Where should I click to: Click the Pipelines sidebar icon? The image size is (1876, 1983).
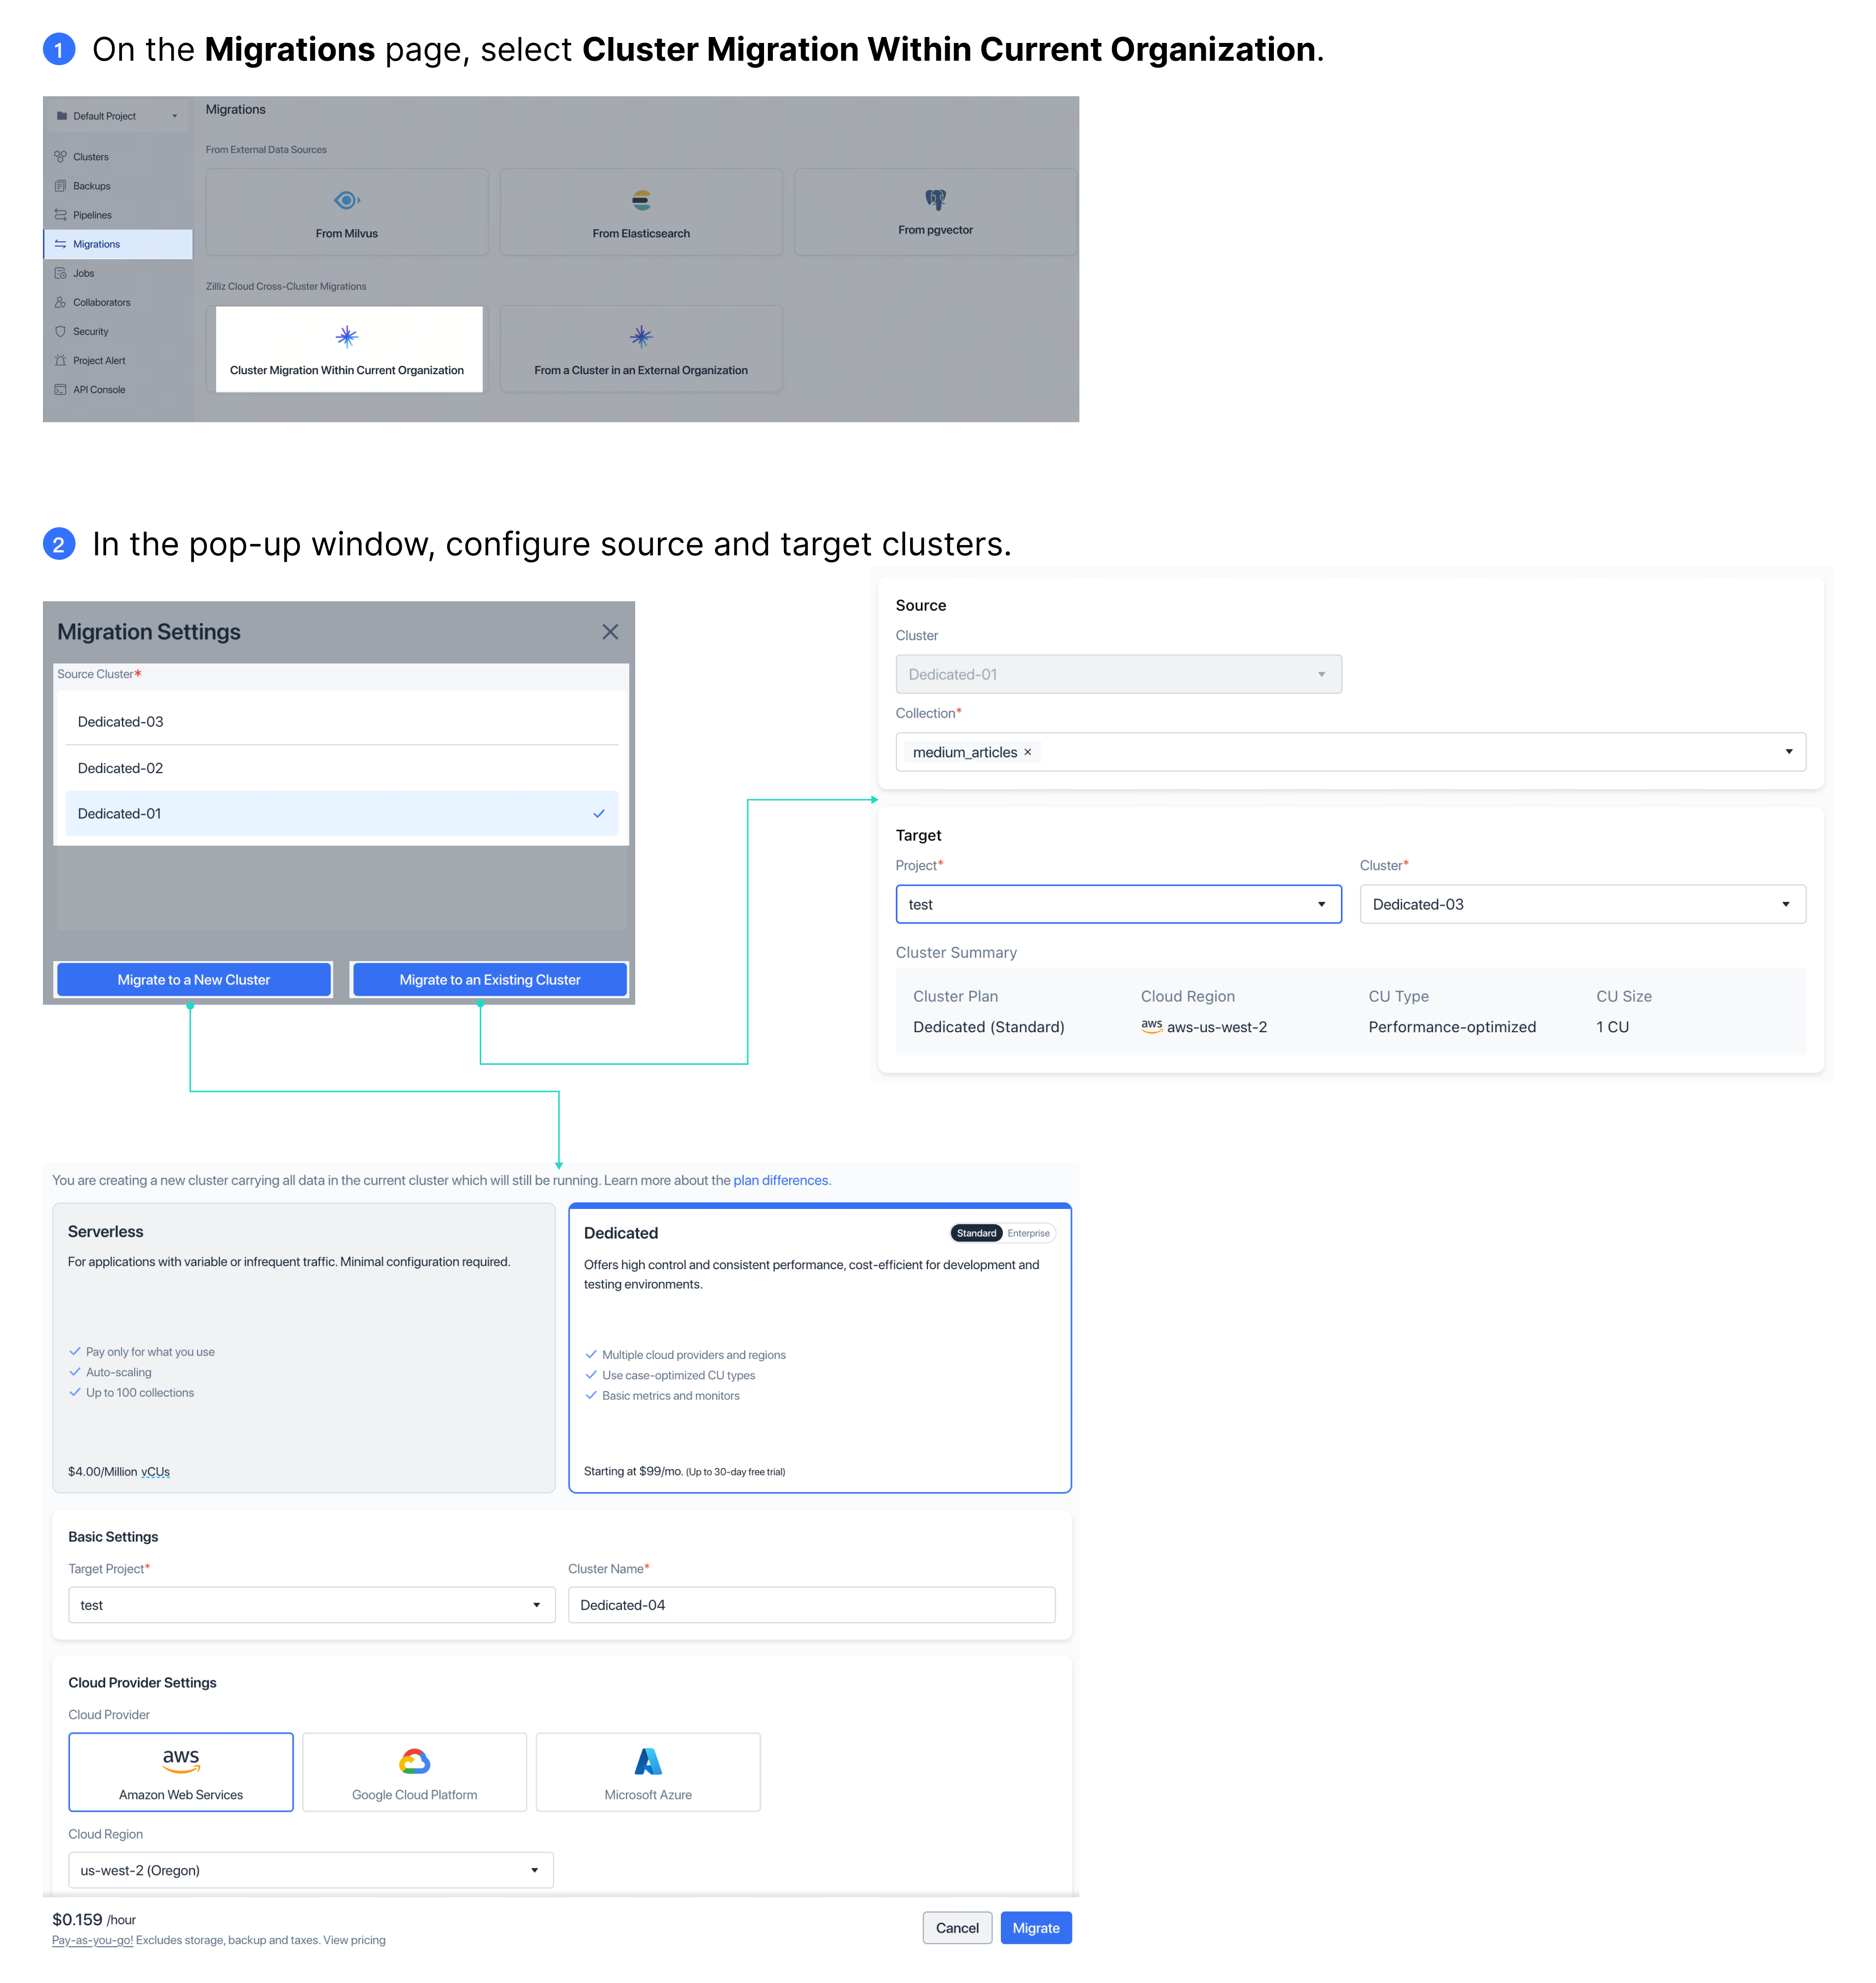(x=60, y=215)
